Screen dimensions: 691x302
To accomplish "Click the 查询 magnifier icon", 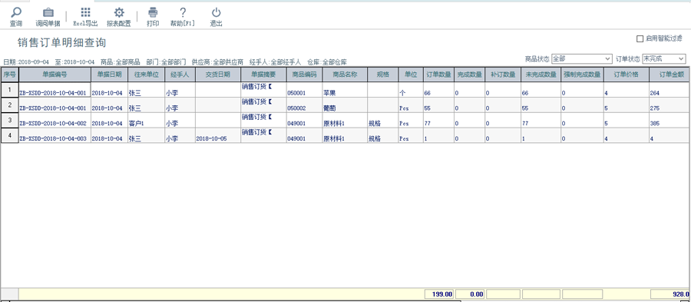I will tap(16, 13).
